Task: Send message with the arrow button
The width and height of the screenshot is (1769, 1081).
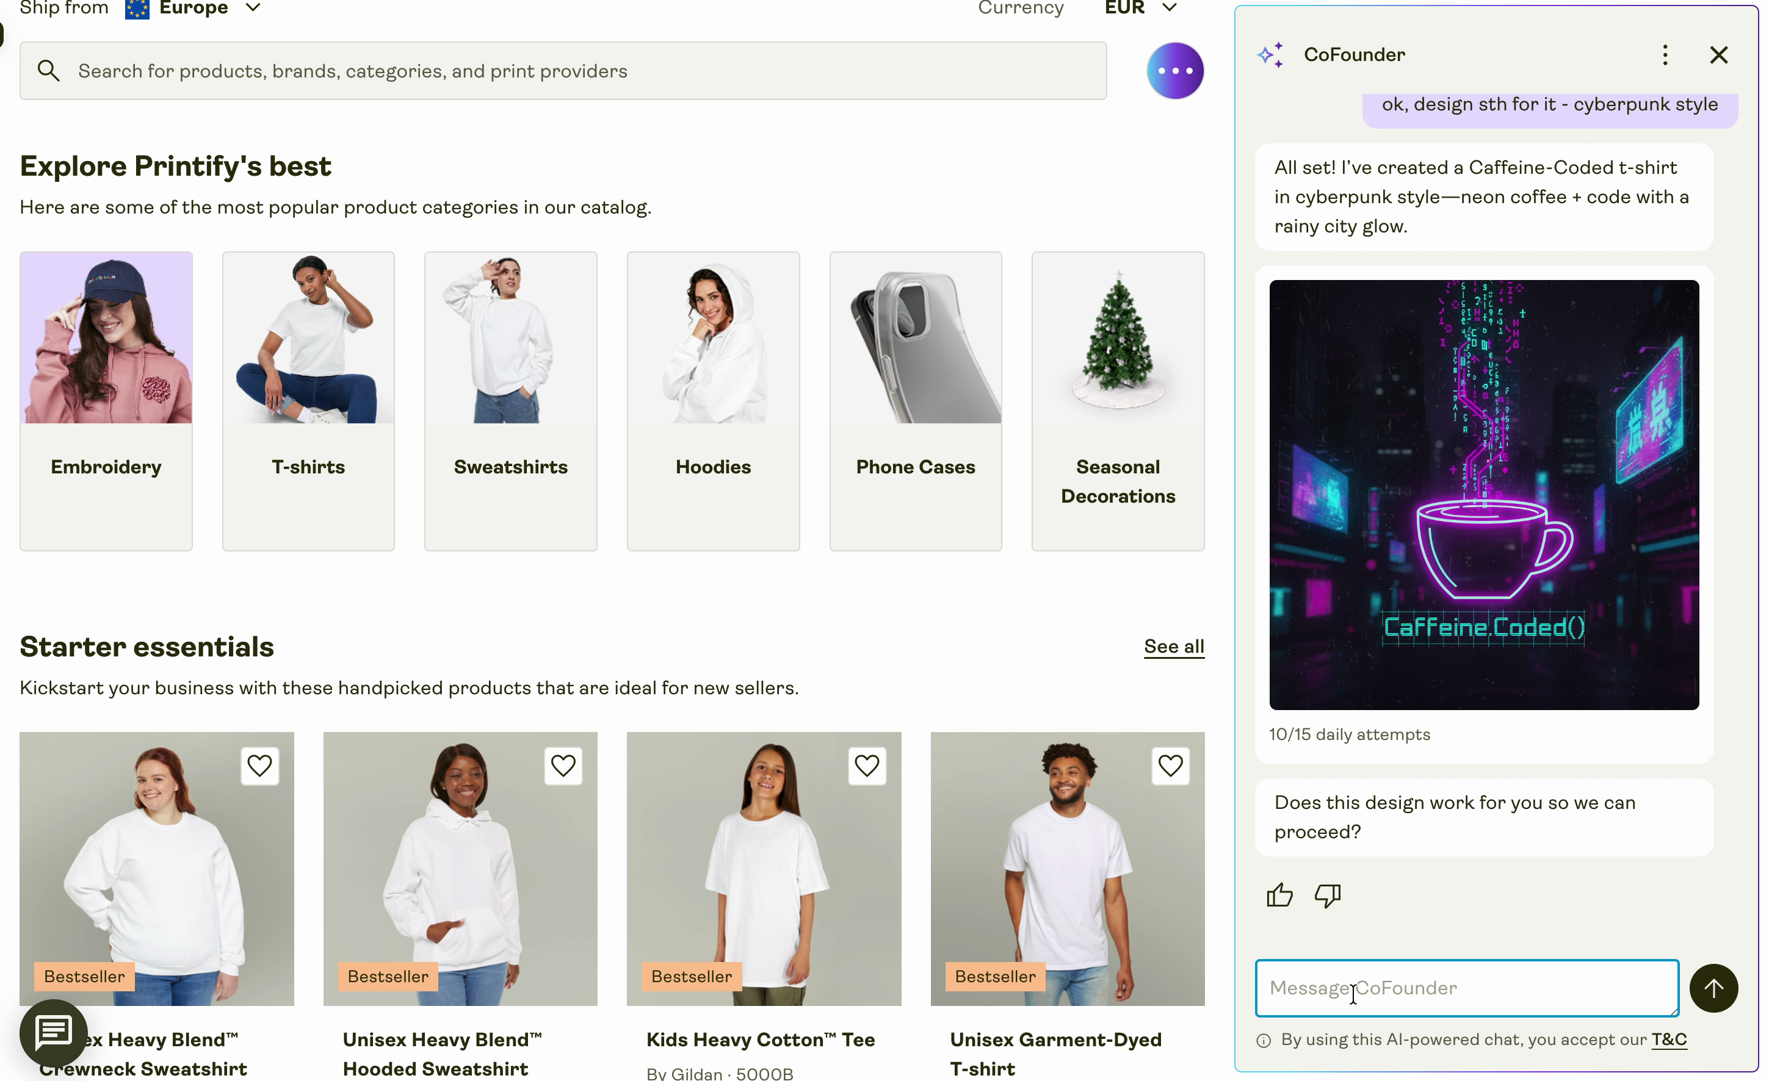Action: [1713, 988]
